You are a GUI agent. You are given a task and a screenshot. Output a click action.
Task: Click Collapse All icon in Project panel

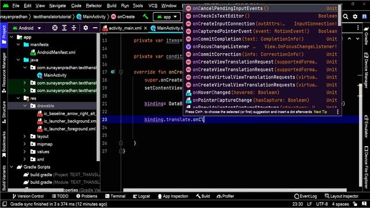73,28
